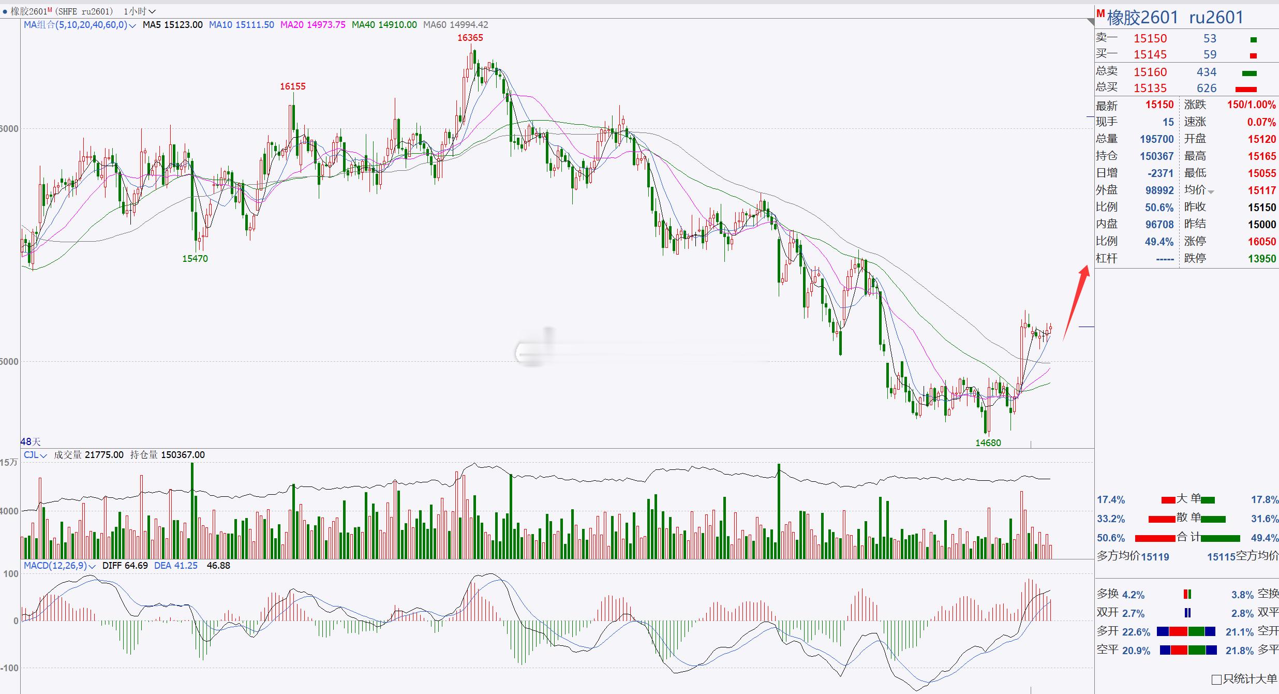Click the red bar icon next to 买一

coord(1253,55)
